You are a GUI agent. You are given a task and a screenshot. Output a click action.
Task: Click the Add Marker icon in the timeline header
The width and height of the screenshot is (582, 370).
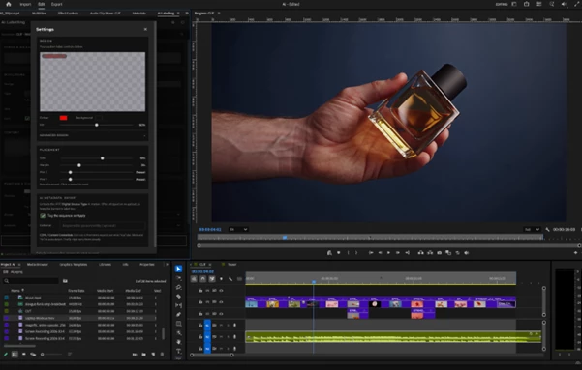(221, 278)
